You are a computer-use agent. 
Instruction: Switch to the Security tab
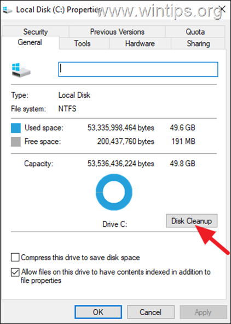point(36,32)
